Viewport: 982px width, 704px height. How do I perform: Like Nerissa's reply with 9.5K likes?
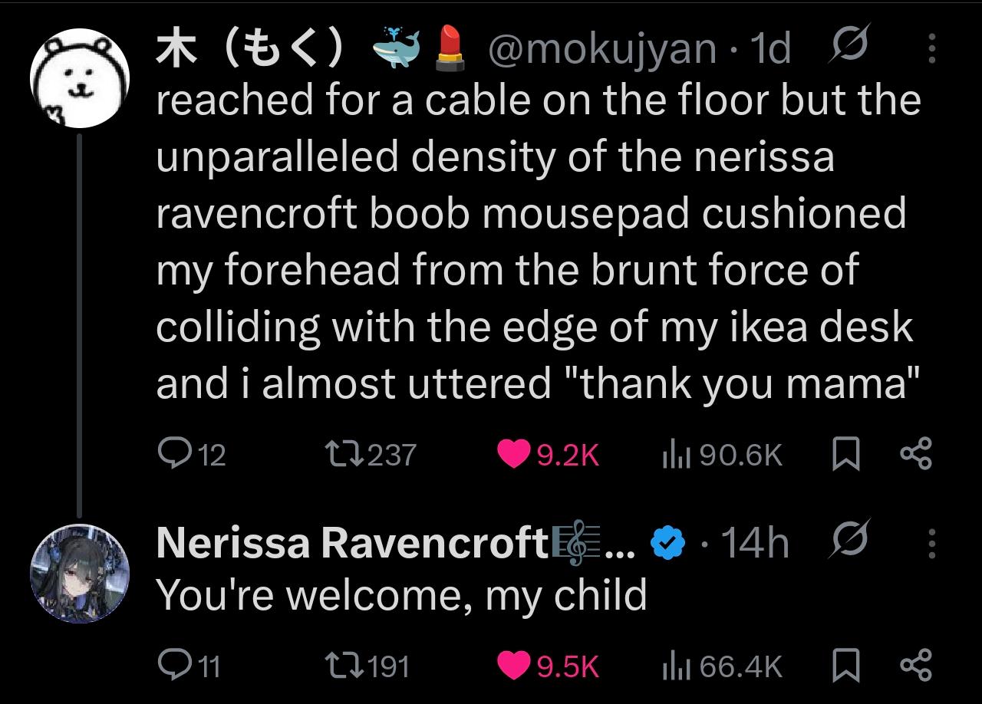click(x=548, y=665)
